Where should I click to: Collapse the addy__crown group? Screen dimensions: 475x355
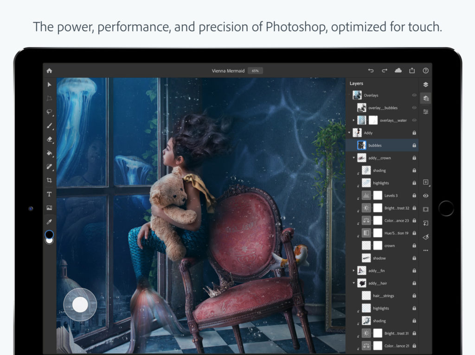(x=354, y=158)
